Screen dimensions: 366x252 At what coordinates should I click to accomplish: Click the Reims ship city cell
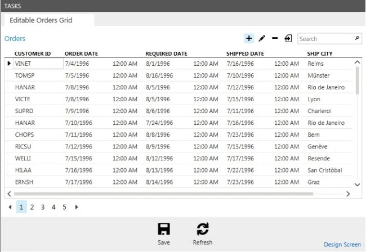(315, 64)
